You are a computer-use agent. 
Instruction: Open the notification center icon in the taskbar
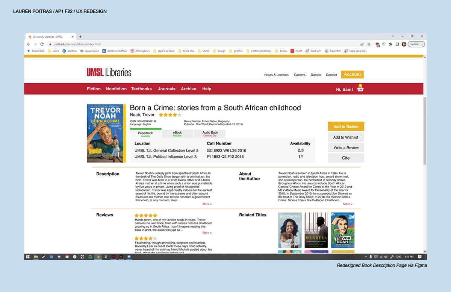coord(420,257)
